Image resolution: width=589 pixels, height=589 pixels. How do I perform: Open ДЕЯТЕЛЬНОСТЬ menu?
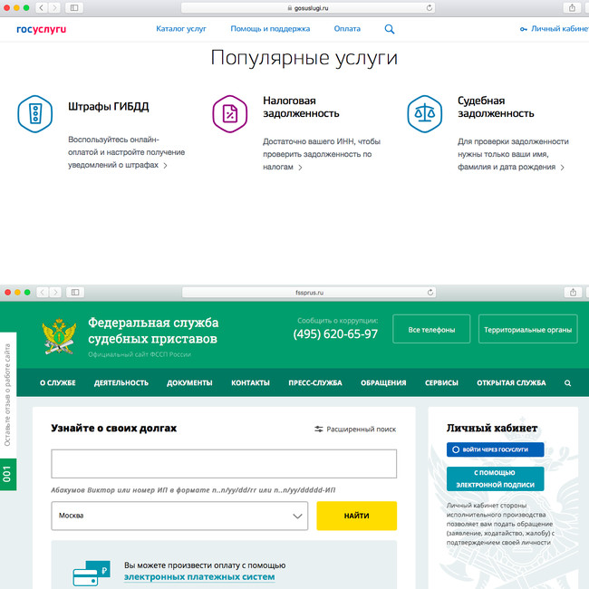point(121,382)
